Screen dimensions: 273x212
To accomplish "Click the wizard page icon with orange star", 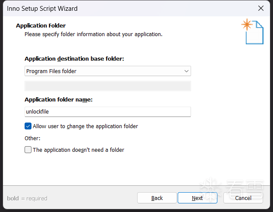I will (252, 31).
